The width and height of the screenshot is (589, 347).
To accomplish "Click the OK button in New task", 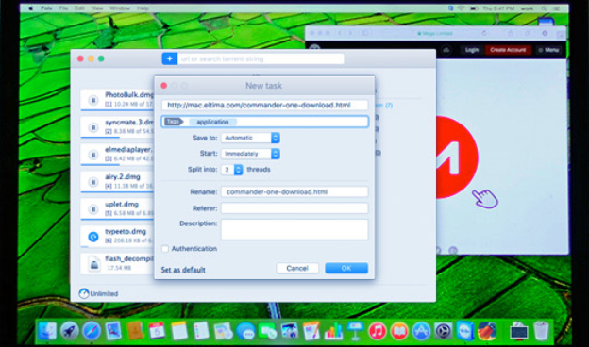I will [346, 268].
